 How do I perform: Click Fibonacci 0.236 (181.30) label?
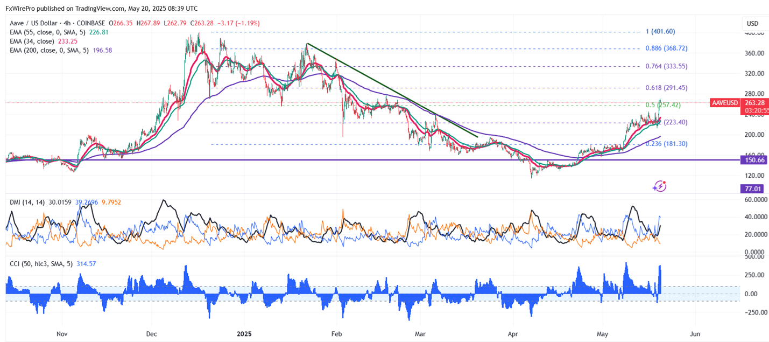coord(666,144)
